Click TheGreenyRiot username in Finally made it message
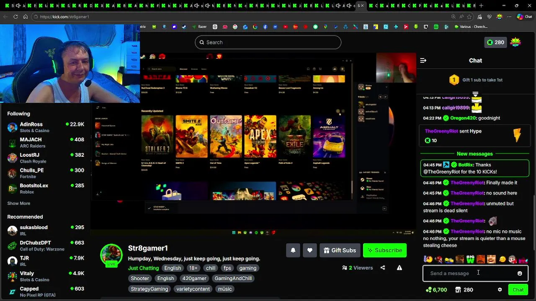Image resolution: width=536 pixels, height=301 pixels. click(467, 183)
